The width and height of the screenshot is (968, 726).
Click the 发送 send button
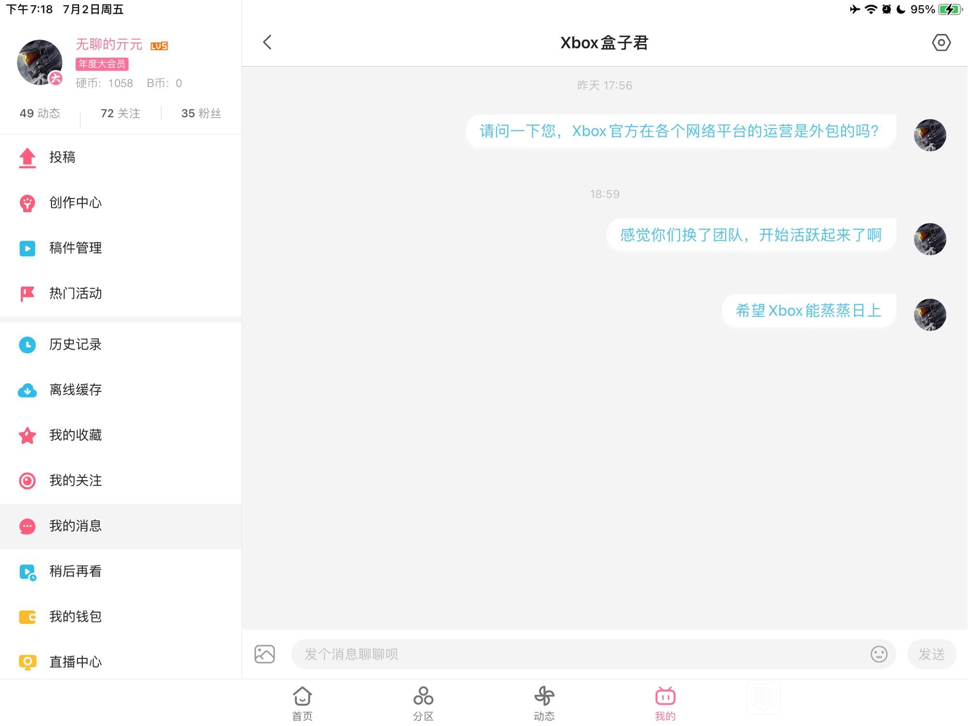tap(932, 654)
